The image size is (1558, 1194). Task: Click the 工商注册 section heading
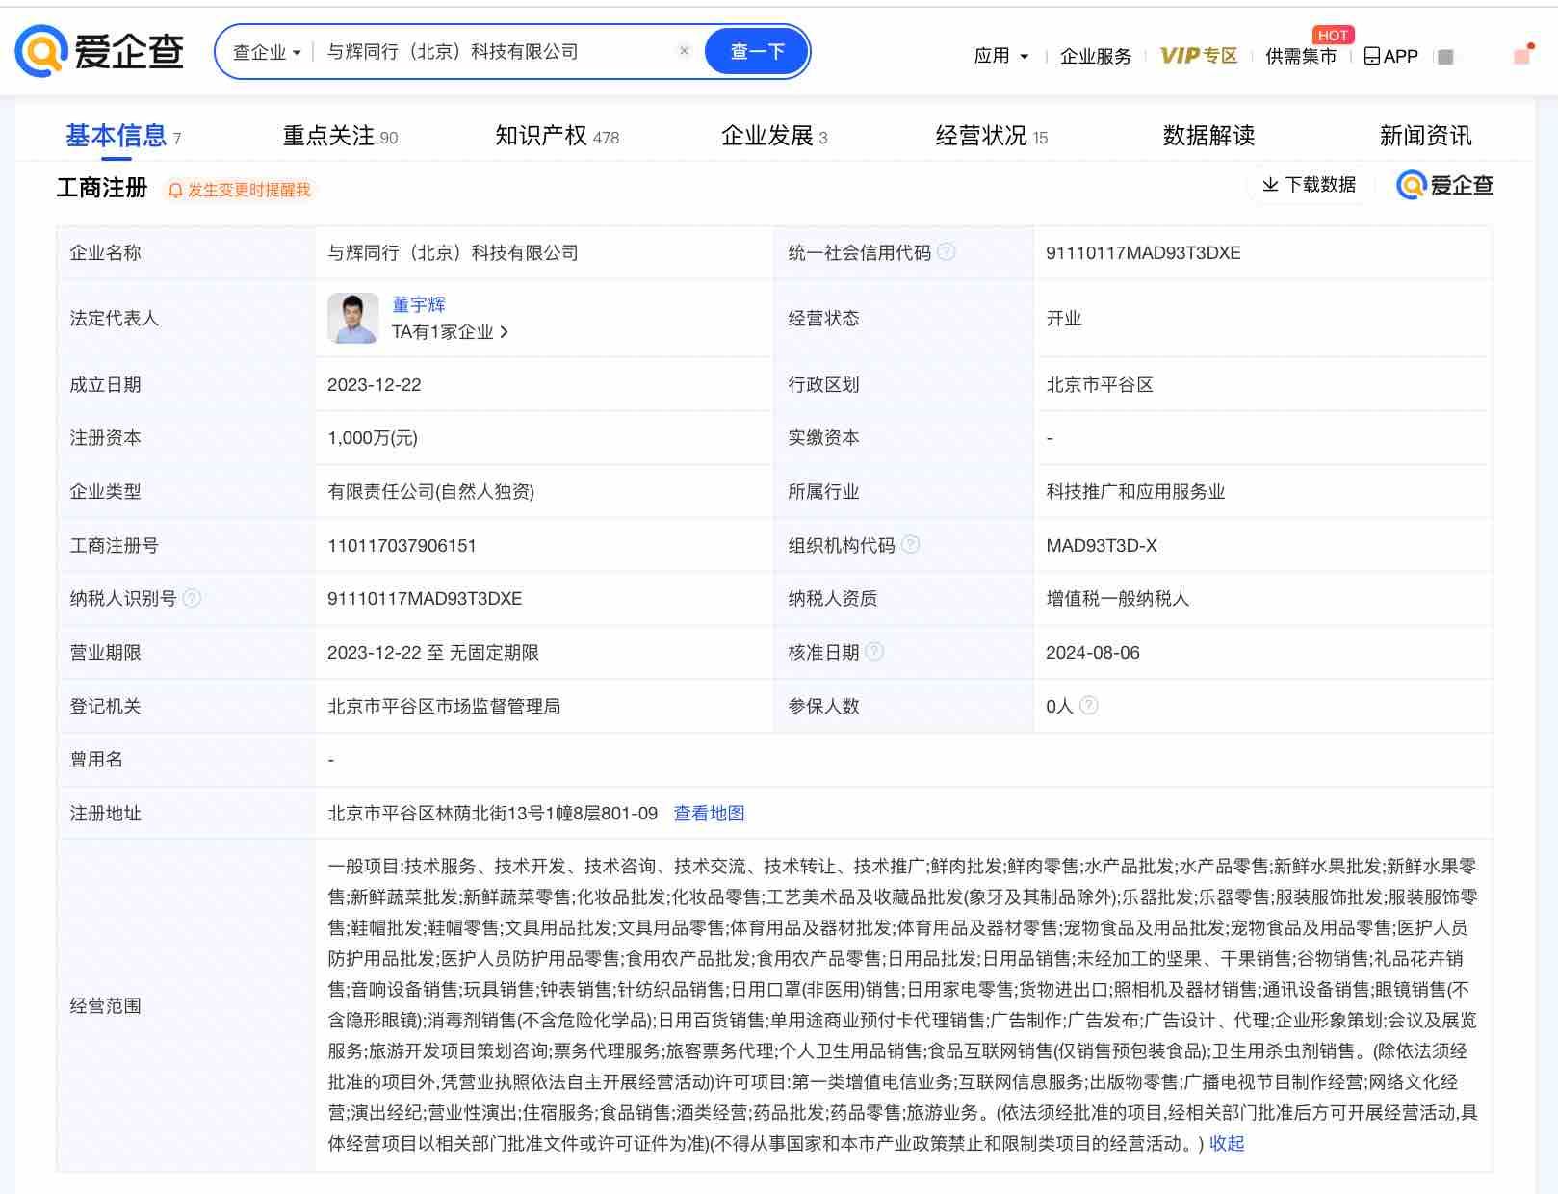pos(102,188)
